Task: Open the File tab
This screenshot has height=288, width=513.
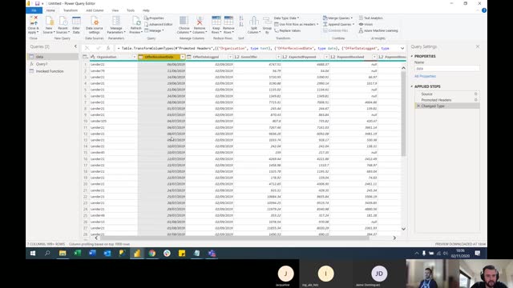Action: point(34,10)
